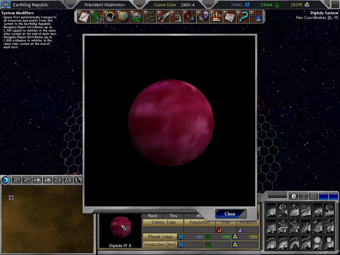Click the Diphda IV A planet thumbnail
Viewport: 340px width, 255px height.
pos(120,227)
